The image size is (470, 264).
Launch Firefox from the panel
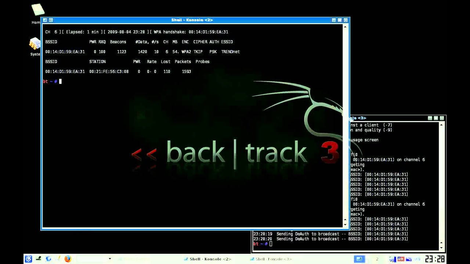68,259
